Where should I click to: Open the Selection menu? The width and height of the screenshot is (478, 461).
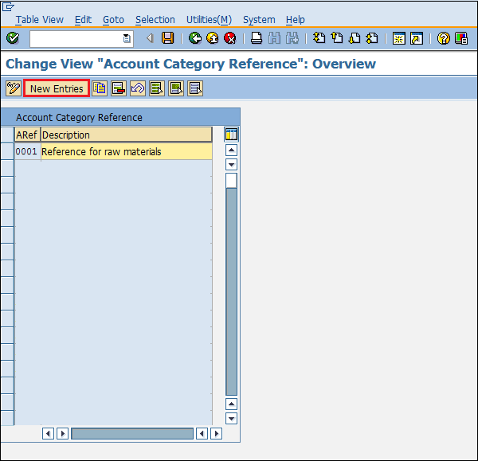(155, 20)
